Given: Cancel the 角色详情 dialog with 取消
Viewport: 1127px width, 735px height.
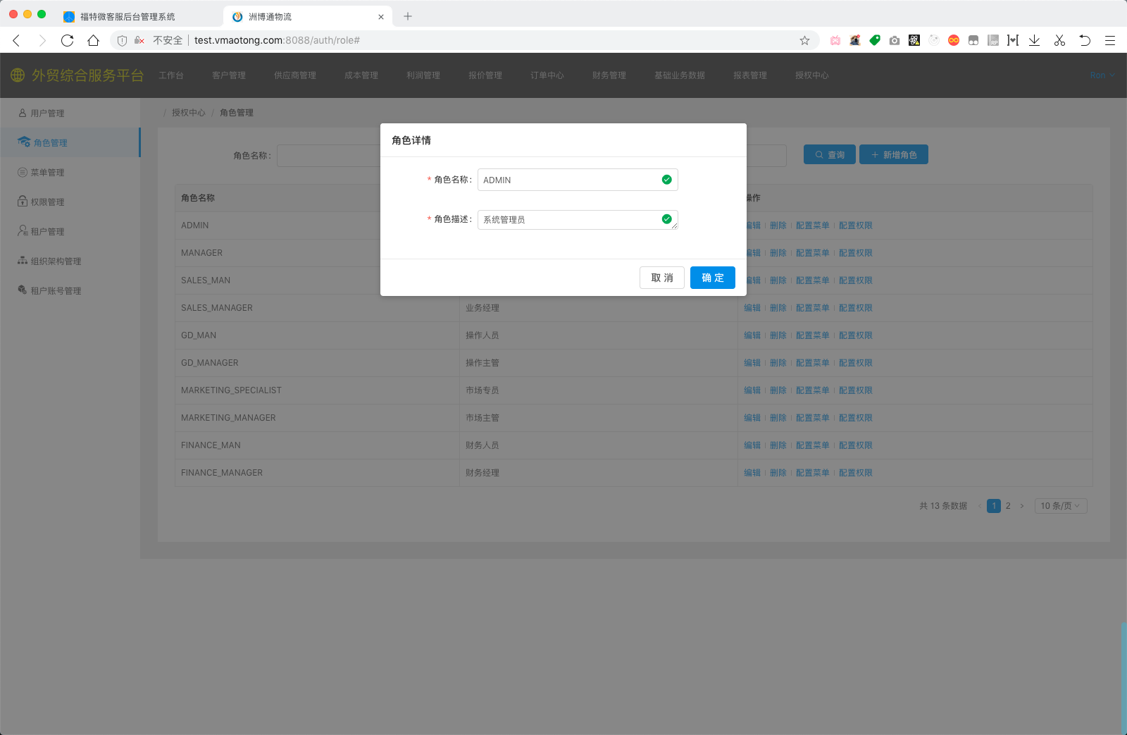Looking at the screenshot, I should (x=662, y=278).
